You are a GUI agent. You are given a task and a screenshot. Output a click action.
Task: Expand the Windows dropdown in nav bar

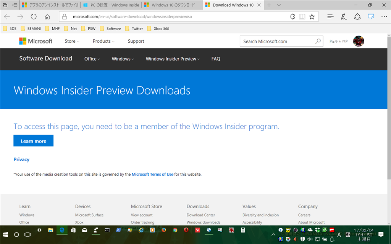[123, 59]
